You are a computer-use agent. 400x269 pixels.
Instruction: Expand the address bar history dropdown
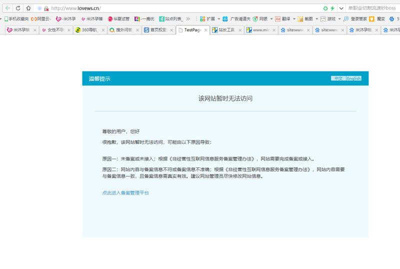click(341, 8)
